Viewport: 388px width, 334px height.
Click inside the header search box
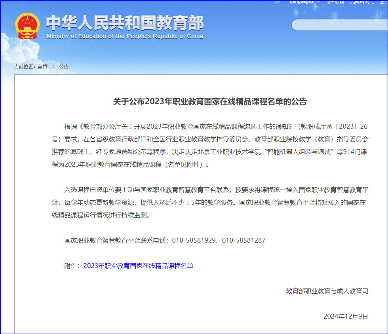click(339, 25)
